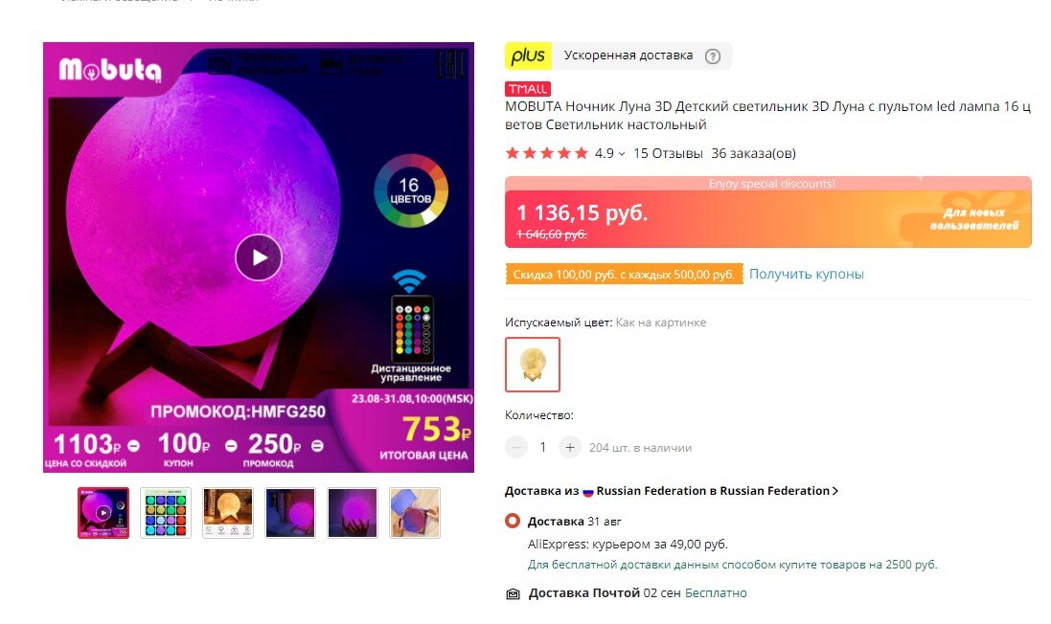Viewport: 1051px width, 624px height.
Task: Open the 16-color grid thumbnail
Action: pos(166,513)
